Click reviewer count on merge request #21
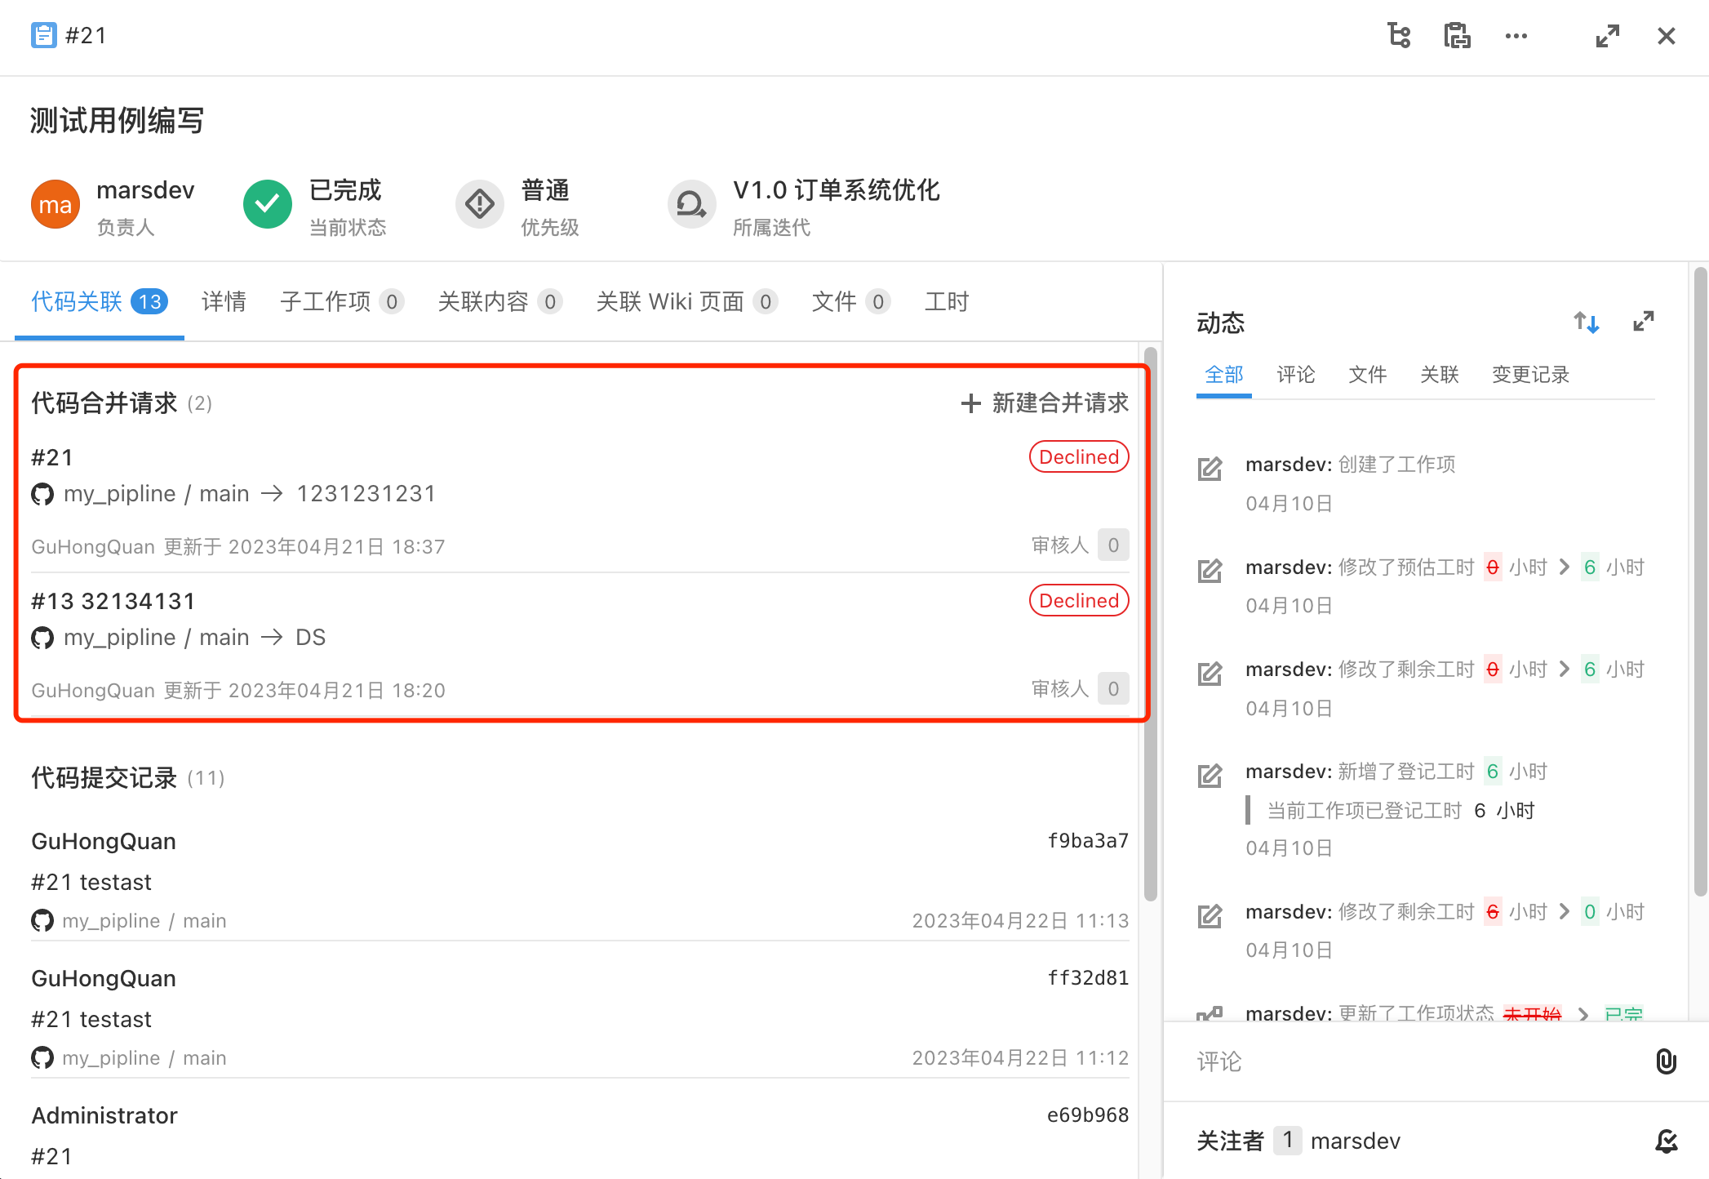Screen dimensions: 1709x1179 [1113, 545]
